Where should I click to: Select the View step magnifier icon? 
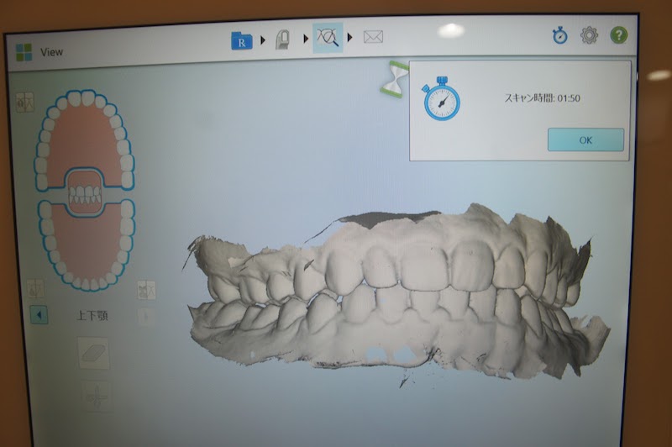[x=328, y=37]
